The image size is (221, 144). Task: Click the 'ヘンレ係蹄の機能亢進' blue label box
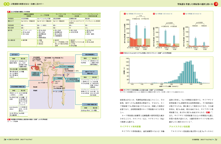pyautogui.click(x=90, y=105)
